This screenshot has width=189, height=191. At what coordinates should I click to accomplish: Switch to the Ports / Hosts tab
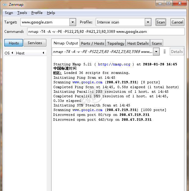click(93, 43)
